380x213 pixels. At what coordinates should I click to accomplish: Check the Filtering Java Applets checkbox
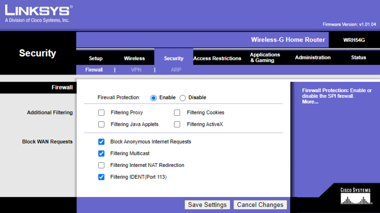pos(101,124)
